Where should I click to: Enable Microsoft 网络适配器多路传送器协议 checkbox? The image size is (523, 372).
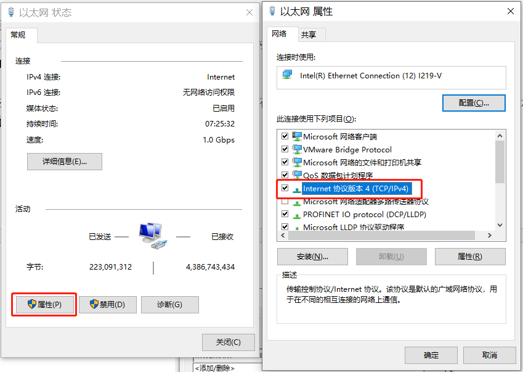[285, 201]
